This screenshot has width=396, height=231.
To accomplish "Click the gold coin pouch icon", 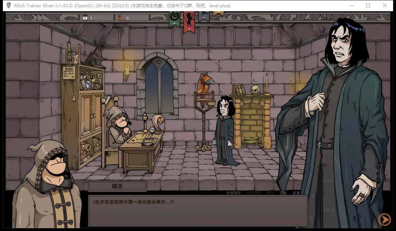I will [x=121, y=18].
